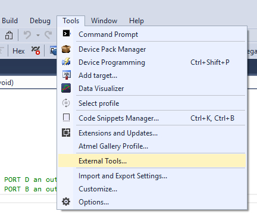This screenshot has width=257, height=214.
Task: Click the Select profile icon
Action: (x=66, y=103)
